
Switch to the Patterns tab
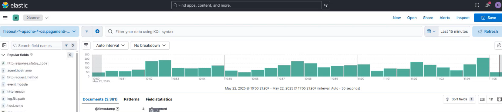pos(132,99)
